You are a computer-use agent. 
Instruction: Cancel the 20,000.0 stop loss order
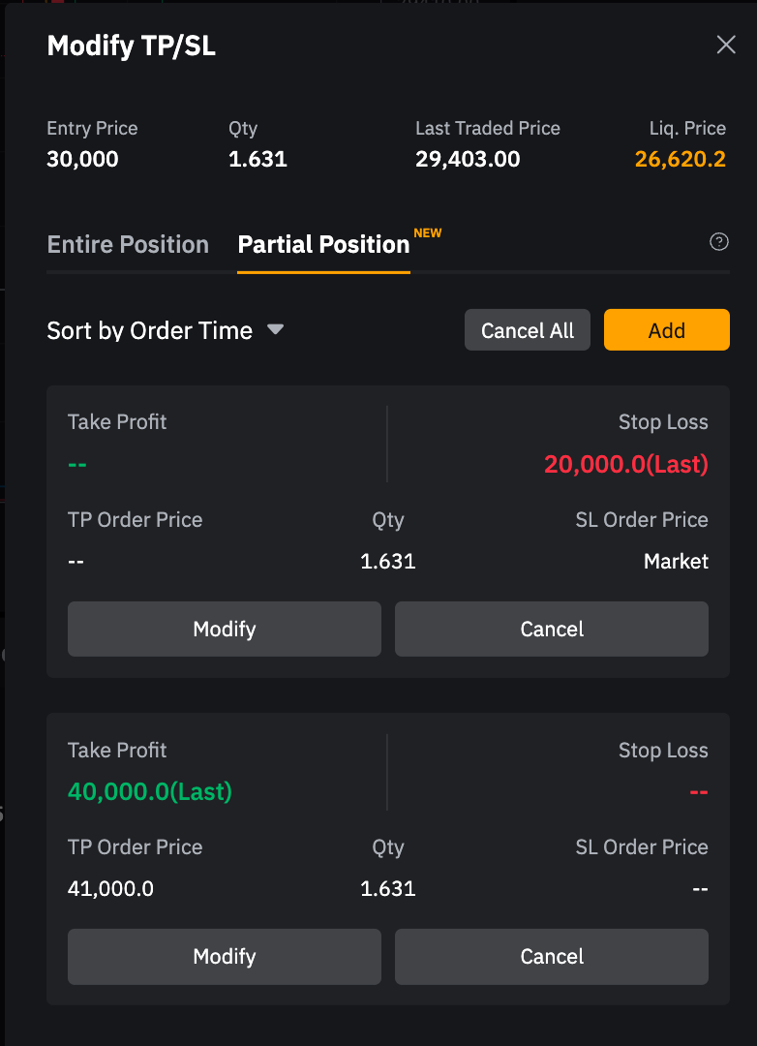pyautogui.click(x=552, y=630)
